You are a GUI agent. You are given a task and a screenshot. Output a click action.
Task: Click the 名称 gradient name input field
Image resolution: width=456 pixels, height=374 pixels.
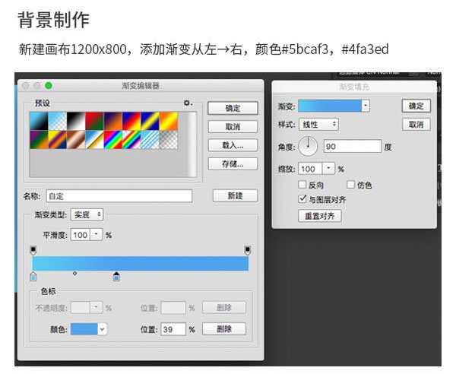119,196
